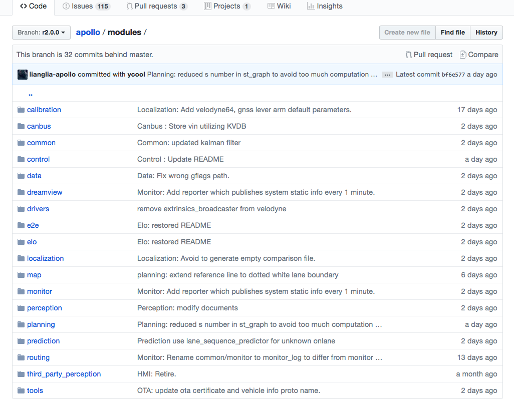Click the Compare file-diff icon

[x=463, y=55]
